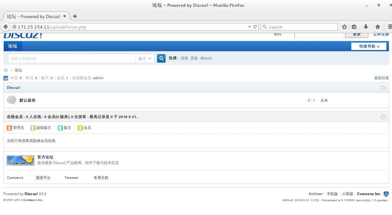Click the Discuz! link in Powered by
The image size is (392, 215).
(31, 194)
